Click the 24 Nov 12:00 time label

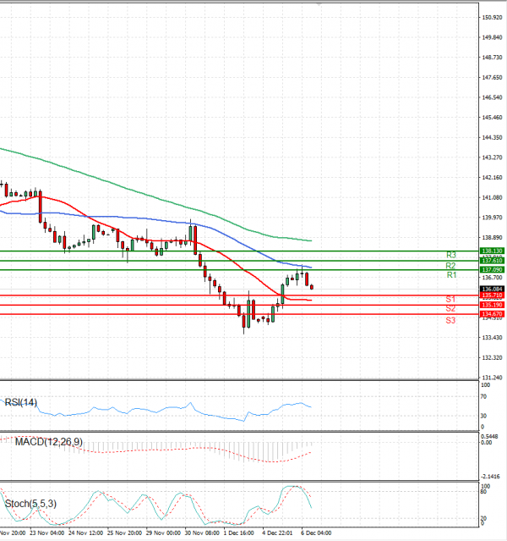[85, 533]
